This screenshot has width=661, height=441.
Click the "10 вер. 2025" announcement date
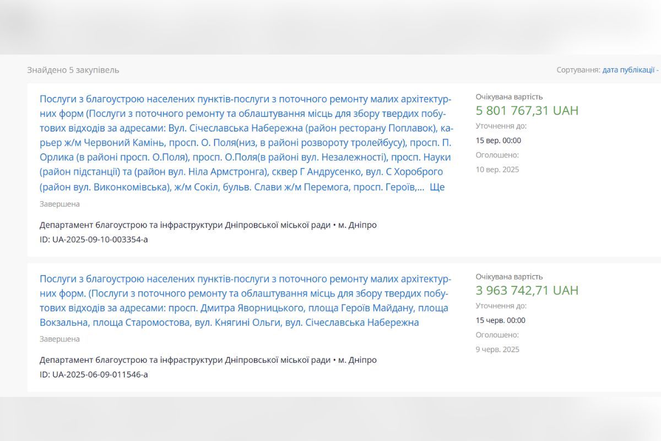pos(497,169)
